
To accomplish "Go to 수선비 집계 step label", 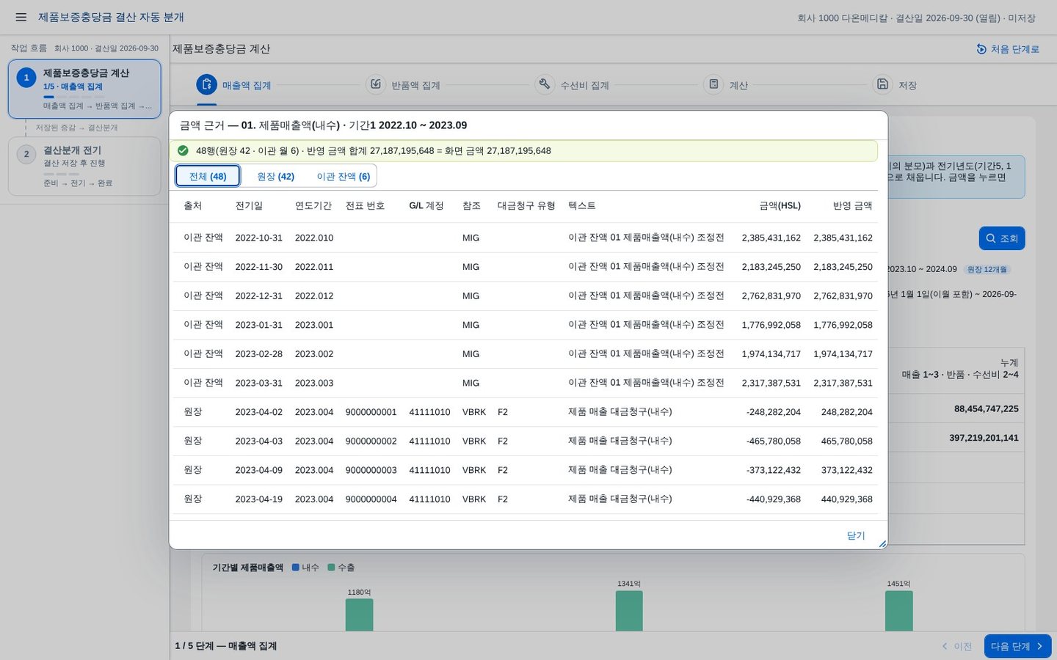I will (585, 85).
